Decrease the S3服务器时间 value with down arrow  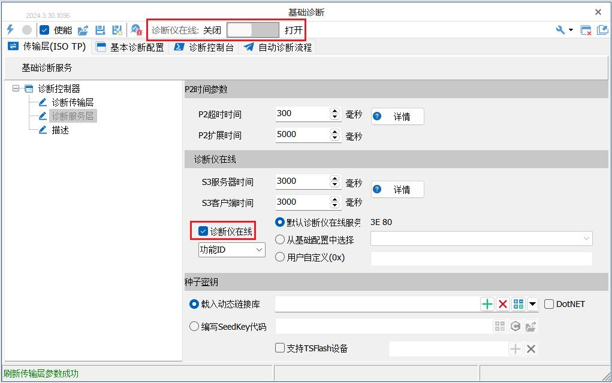coord(334,185)
